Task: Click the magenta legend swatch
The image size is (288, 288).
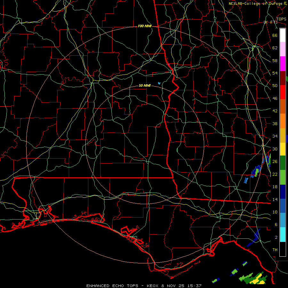Action: pyautogui.click(x=283, y=64)
